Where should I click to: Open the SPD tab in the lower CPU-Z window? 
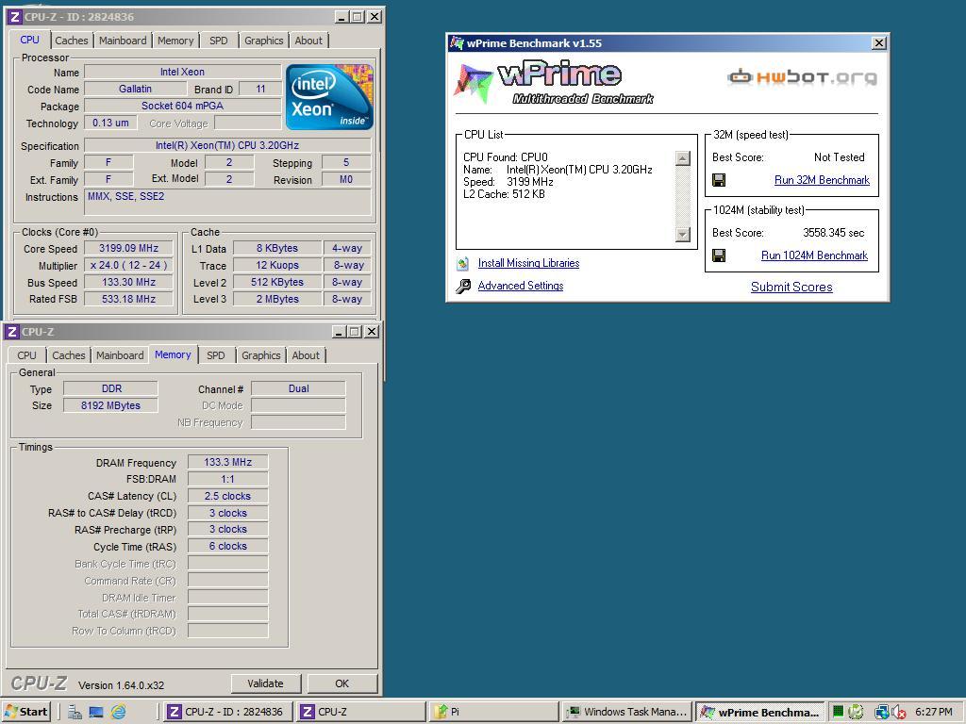[216, 355]
